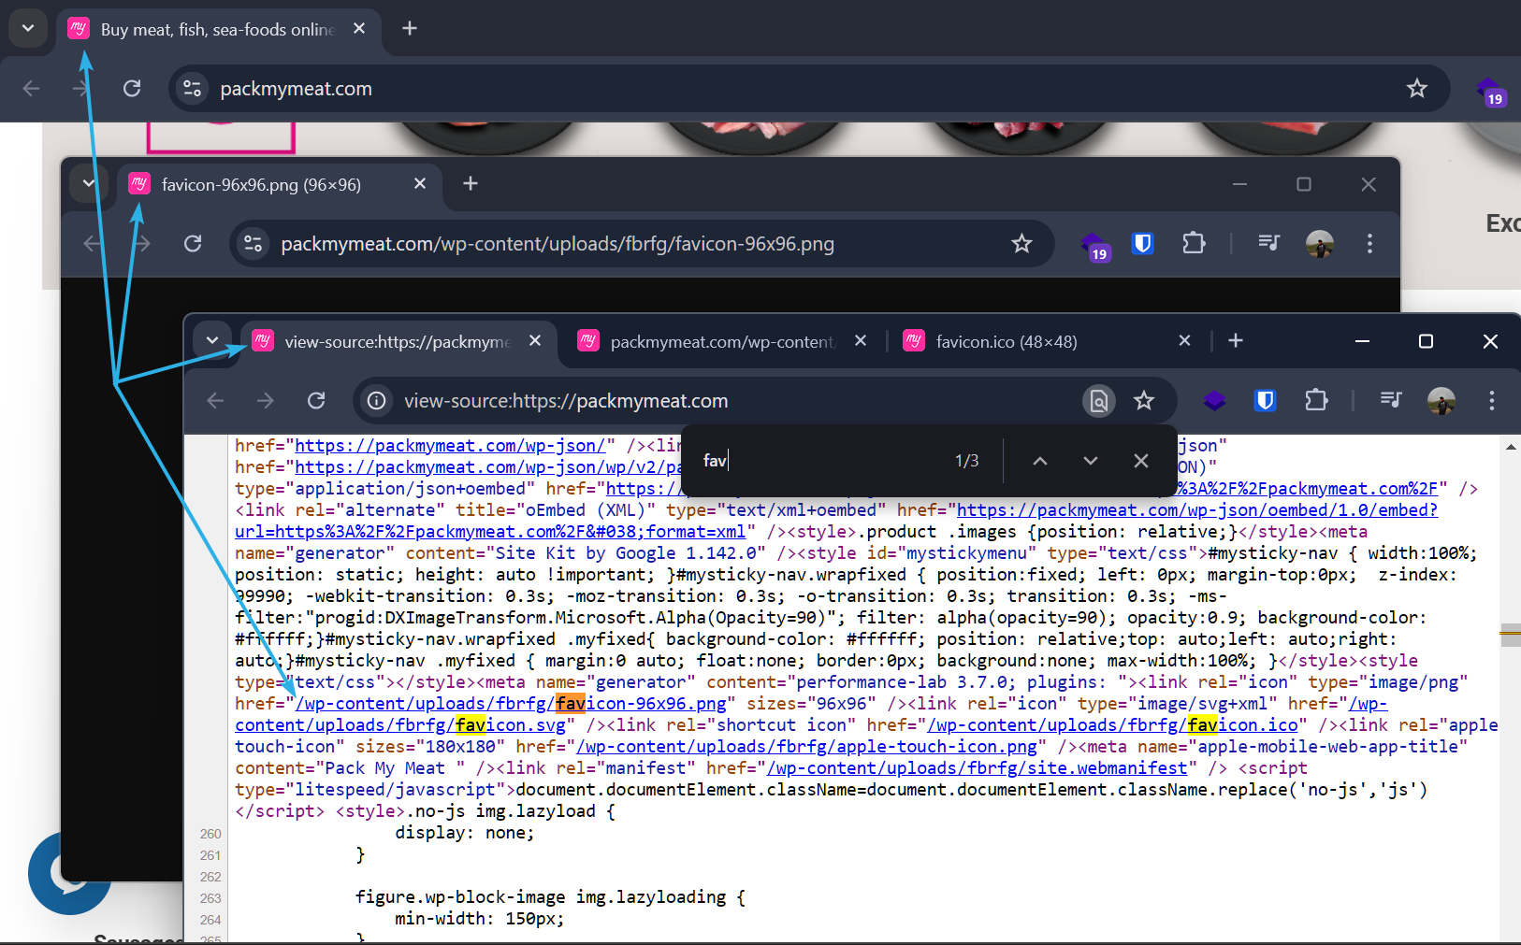The width and height of the screenshot is (1521, 945).
Task: Click the favicon-96x96.png URL address bar
Action: tap(641, 243)
